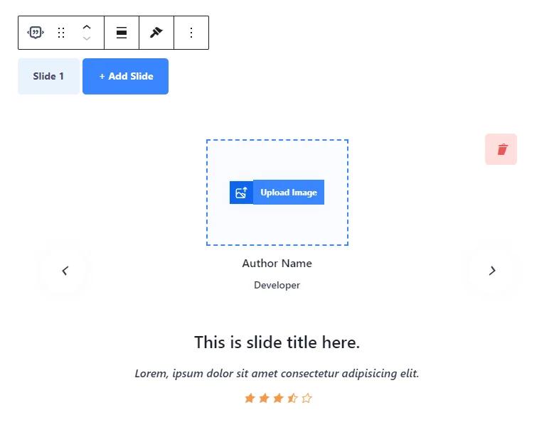Move block down with the down chevron

click(x=87, y=39)
